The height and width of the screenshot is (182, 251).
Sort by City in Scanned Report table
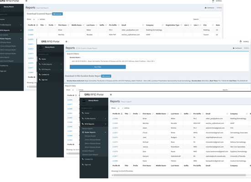point(213,25)
